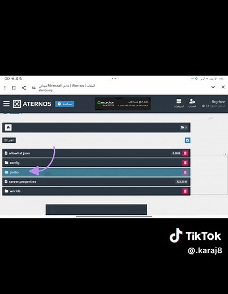Collapse browser bar with down chevron
This screenshot has height=294, width=228.
point(213,87)
